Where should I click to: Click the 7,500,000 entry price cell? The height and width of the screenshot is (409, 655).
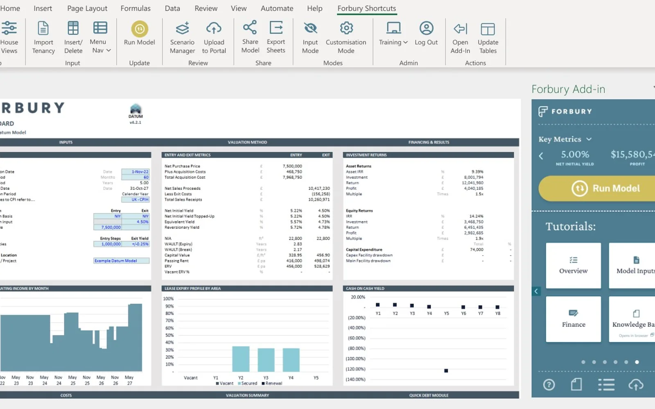coord(108,227)
